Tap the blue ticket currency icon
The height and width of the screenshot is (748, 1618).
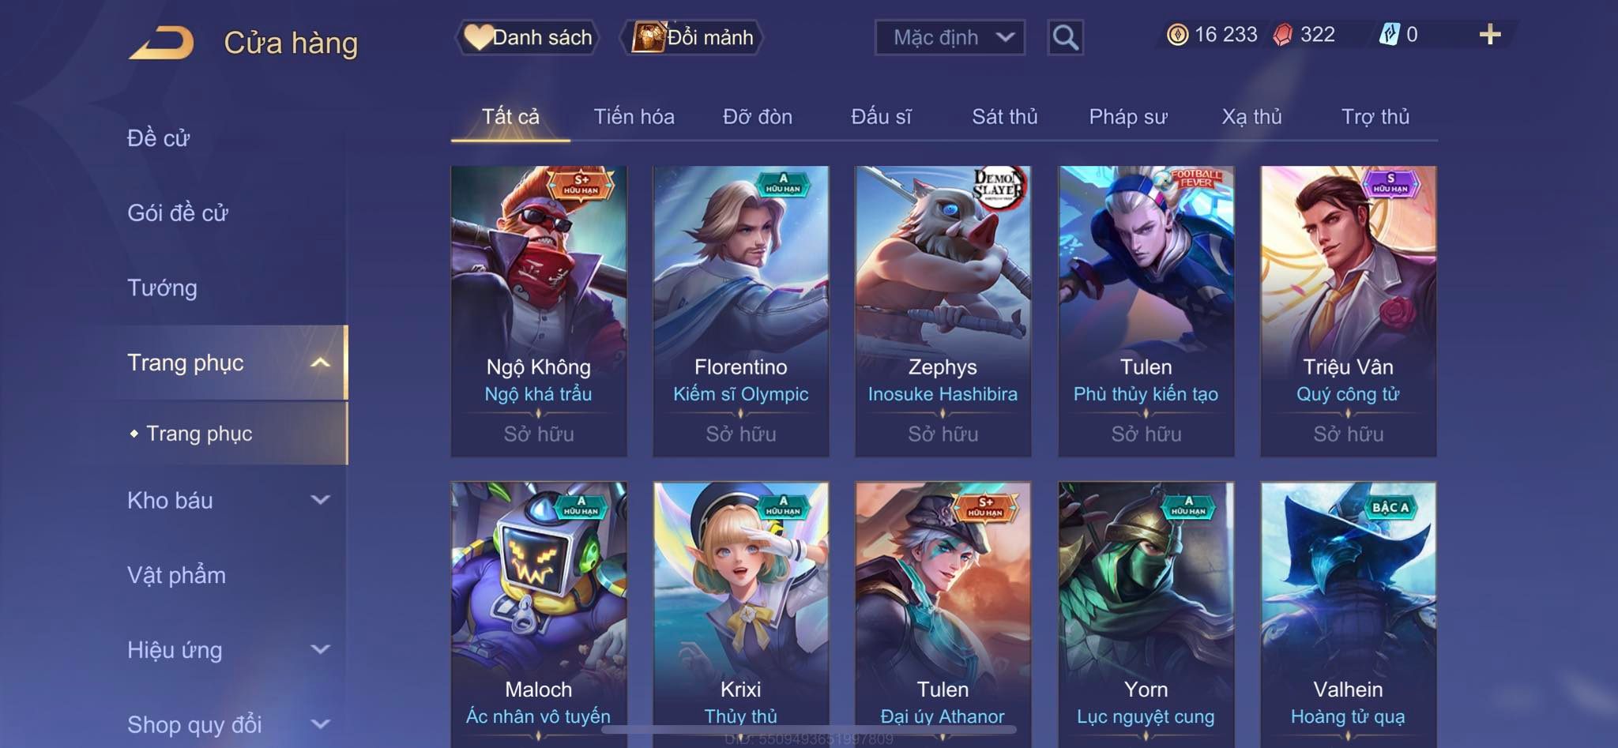1389,35
